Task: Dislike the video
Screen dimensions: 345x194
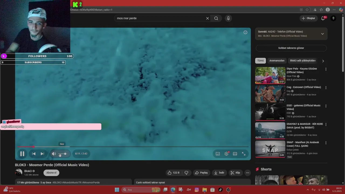Action: (x=186, y=173)
